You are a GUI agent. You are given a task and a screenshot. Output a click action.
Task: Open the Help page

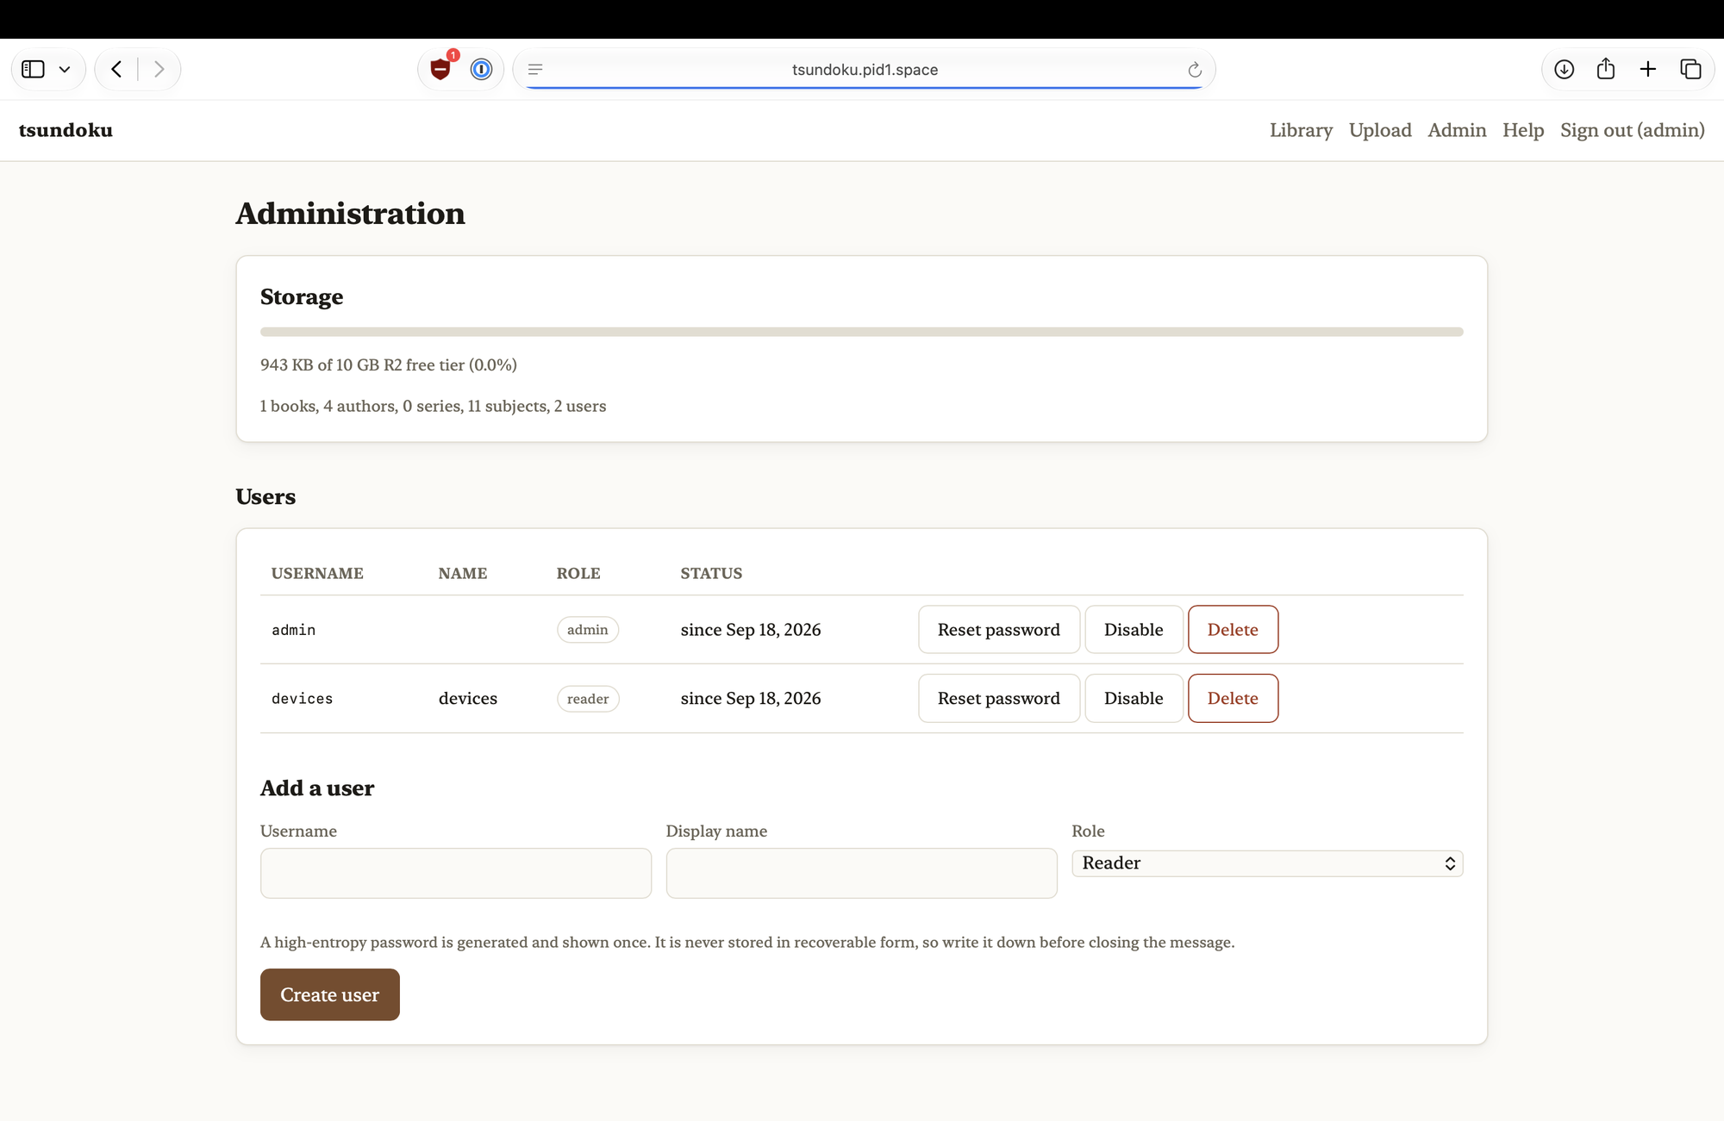(1523, 130)
